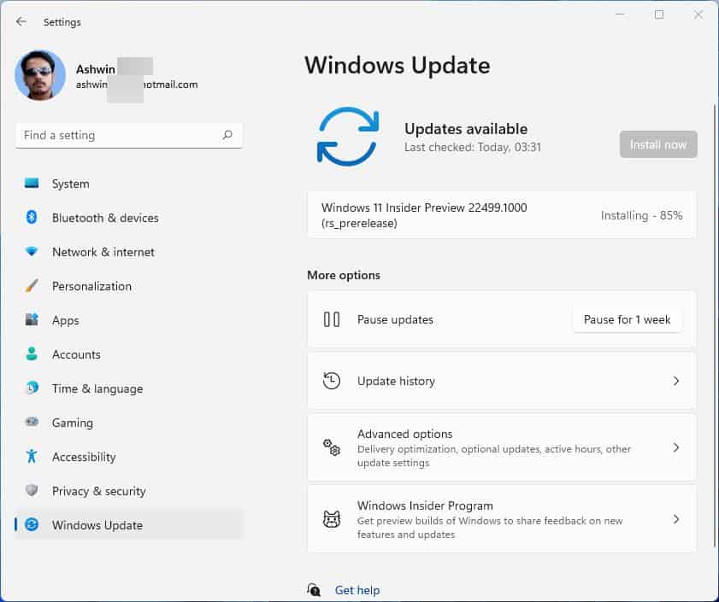Viewport: 719px width, 602px height.
Task: Select Windows Update in the sidebar
Action: (129, 525)
